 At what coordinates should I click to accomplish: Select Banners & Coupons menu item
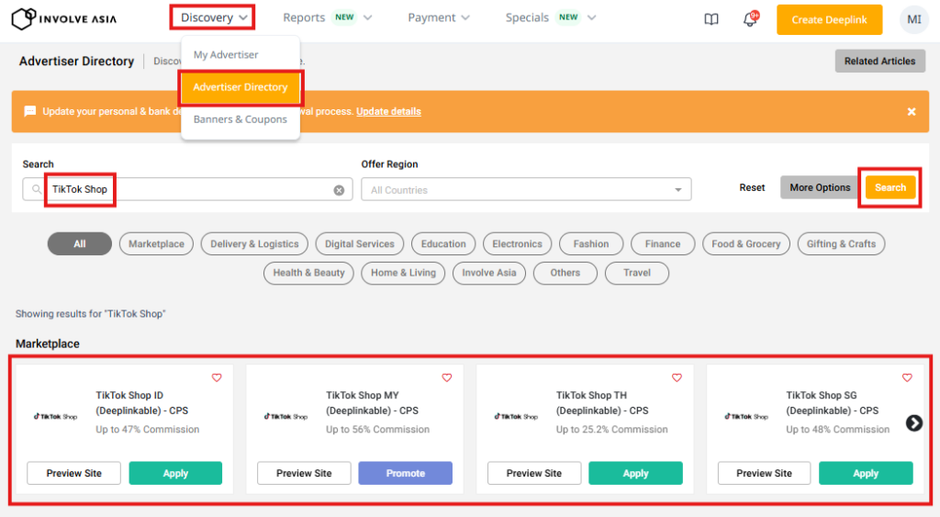(x=240, y=119)
